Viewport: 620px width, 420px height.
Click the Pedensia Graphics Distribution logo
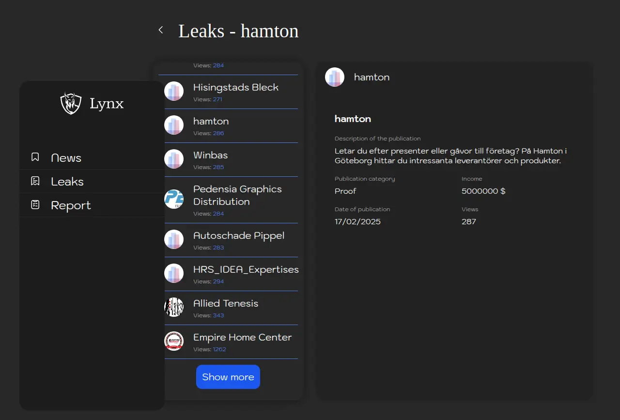[x=174, y=199]
